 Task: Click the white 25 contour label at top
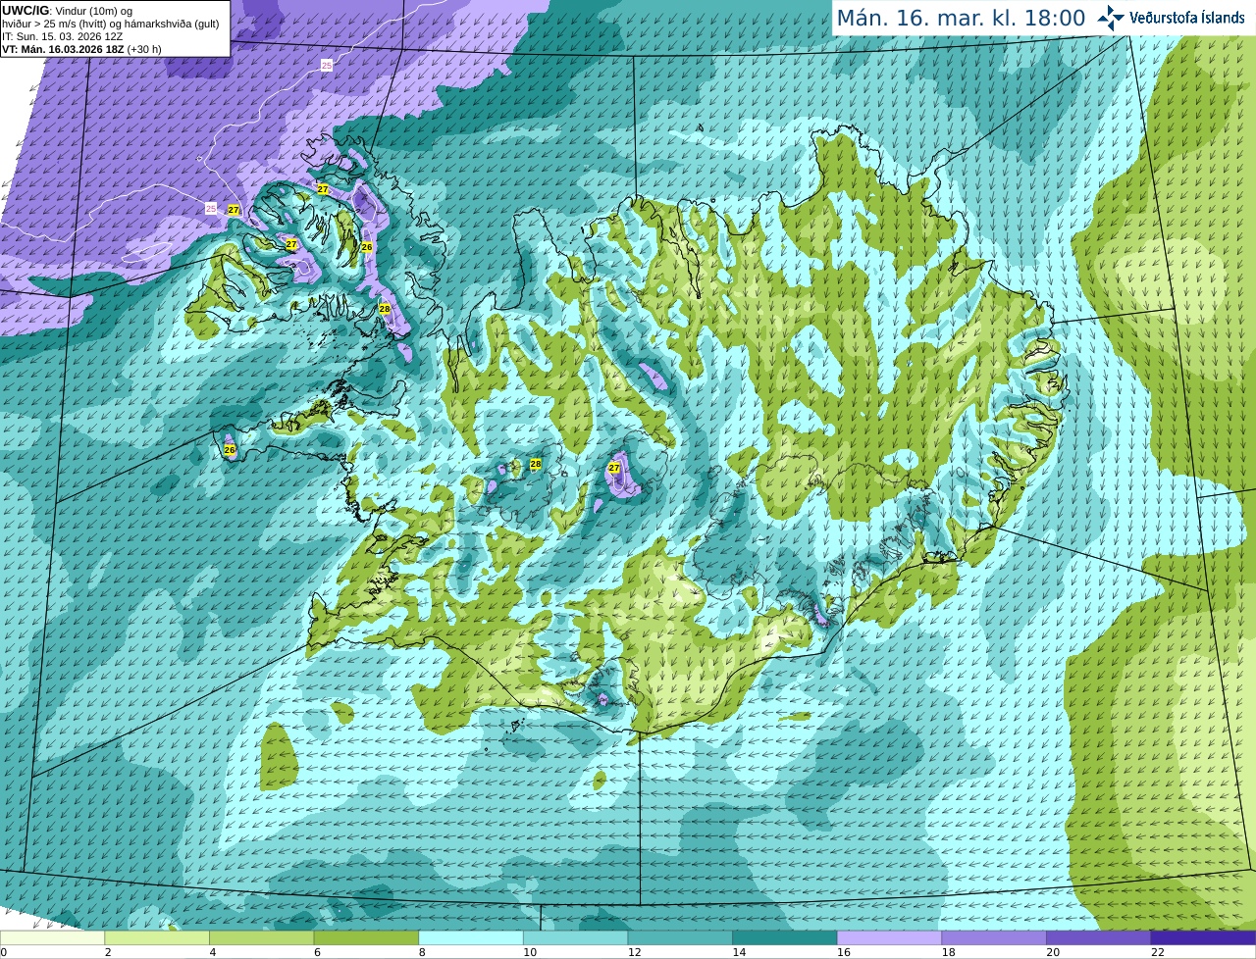pos(327,65)
